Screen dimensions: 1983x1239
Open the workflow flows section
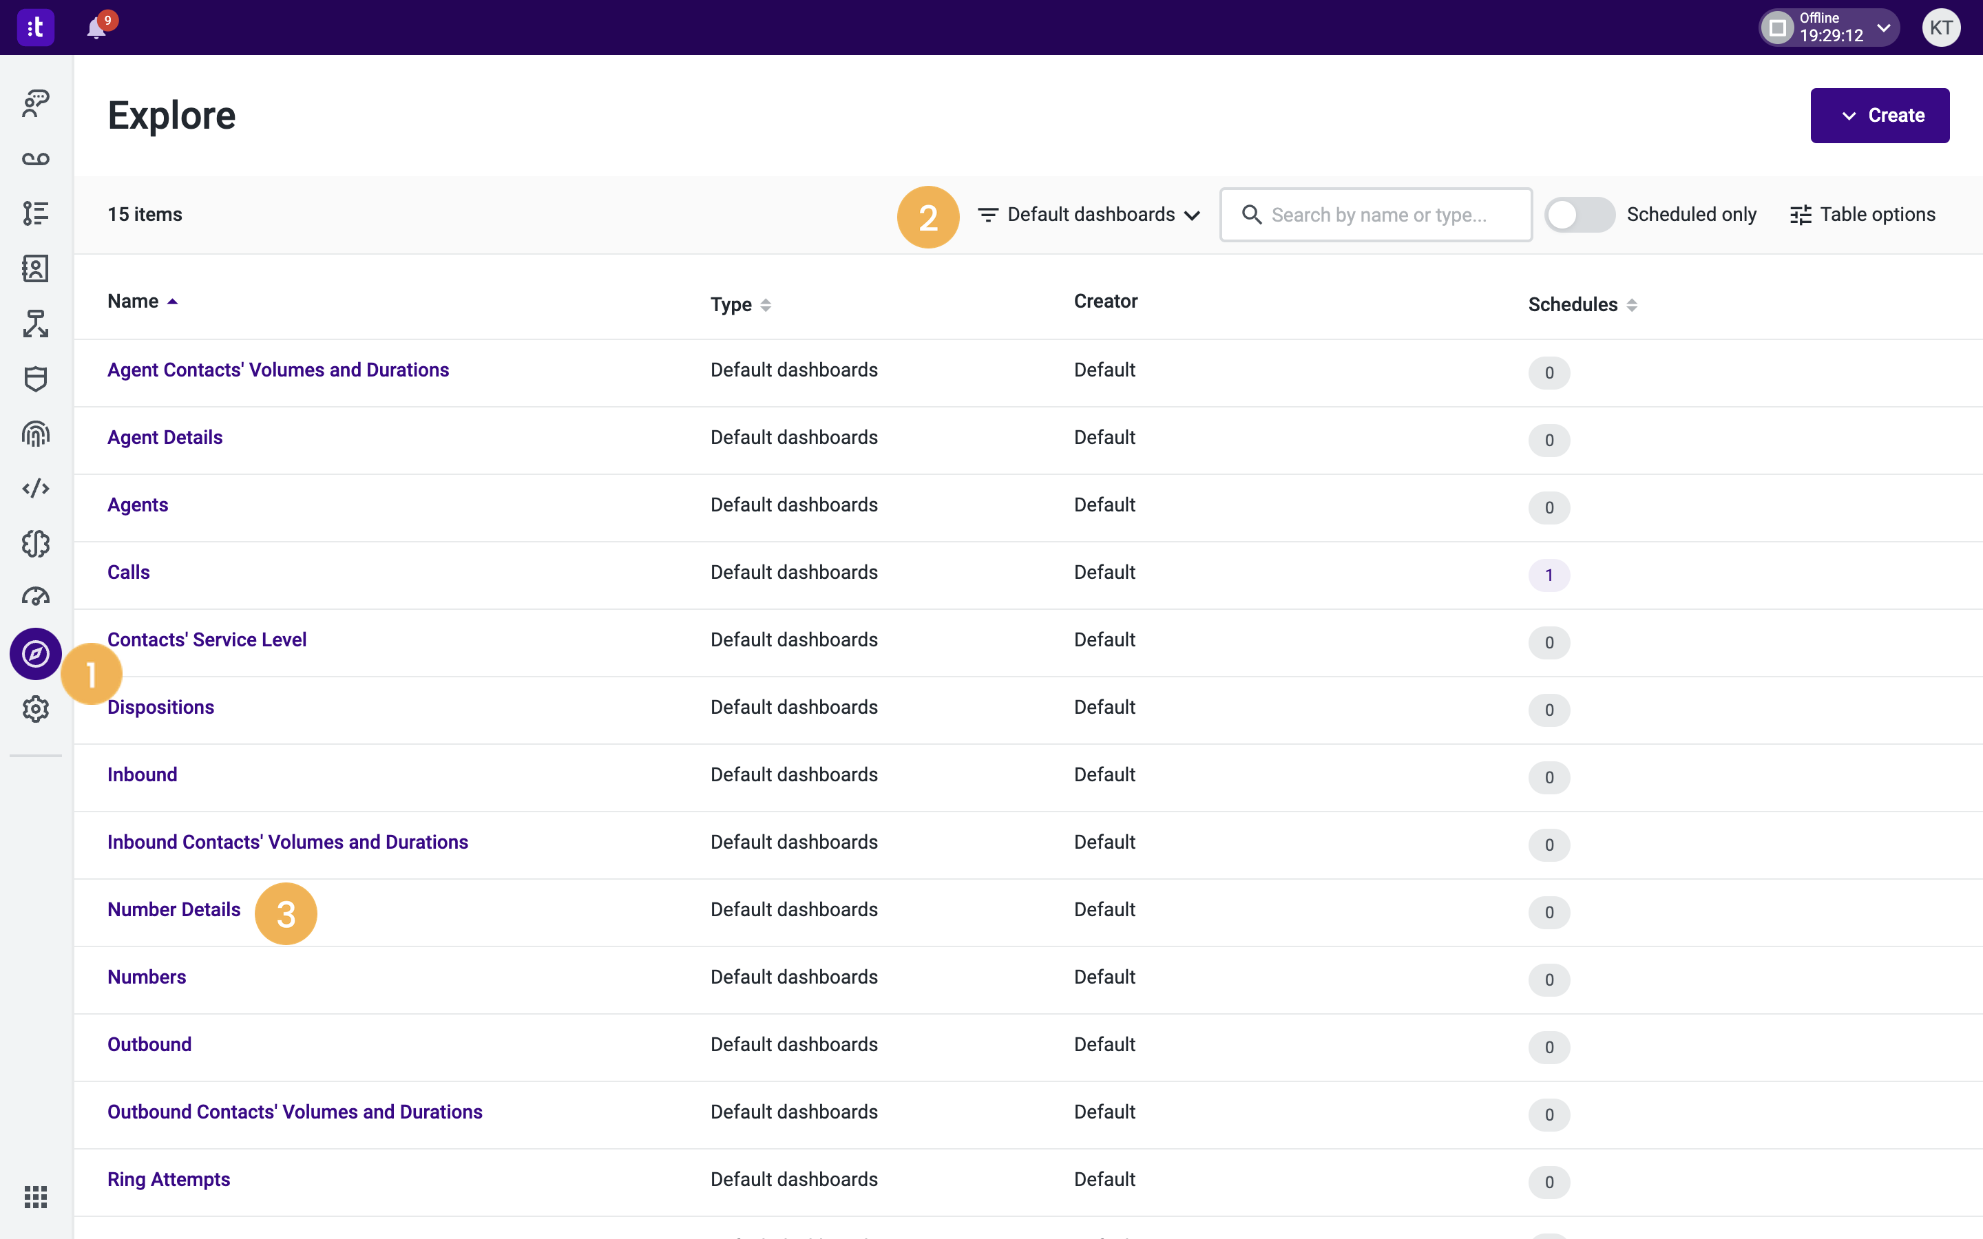pyautogui.click(x=35, y=323)
